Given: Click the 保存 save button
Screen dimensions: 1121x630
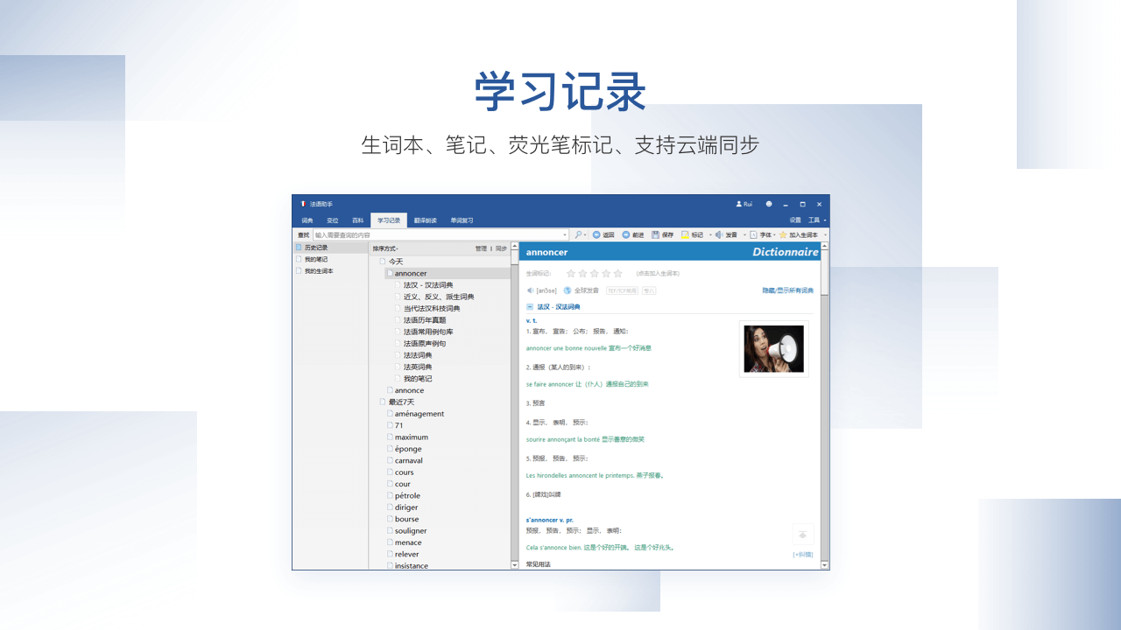Looking at the screenshot, I should tap(663, 234).
